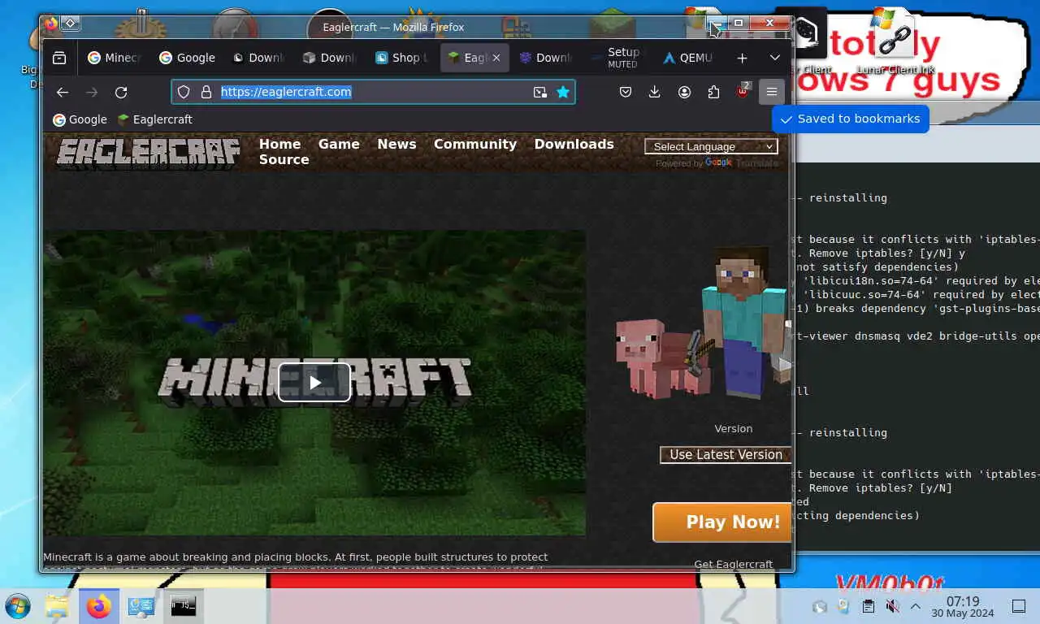
Task: Go back with the back arrow
Action: click(63, 92)
